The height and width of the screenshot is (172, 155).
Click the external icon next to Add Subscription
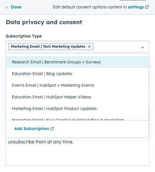pyautogui.click(x=52, y=129)
